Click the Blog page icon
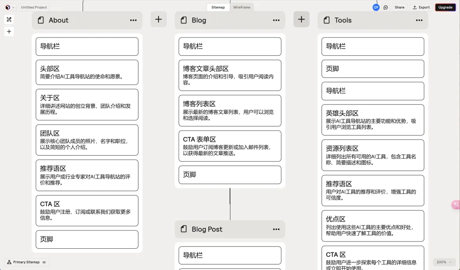The width and height of the screenshot is (460, 270). click(184, 20)
